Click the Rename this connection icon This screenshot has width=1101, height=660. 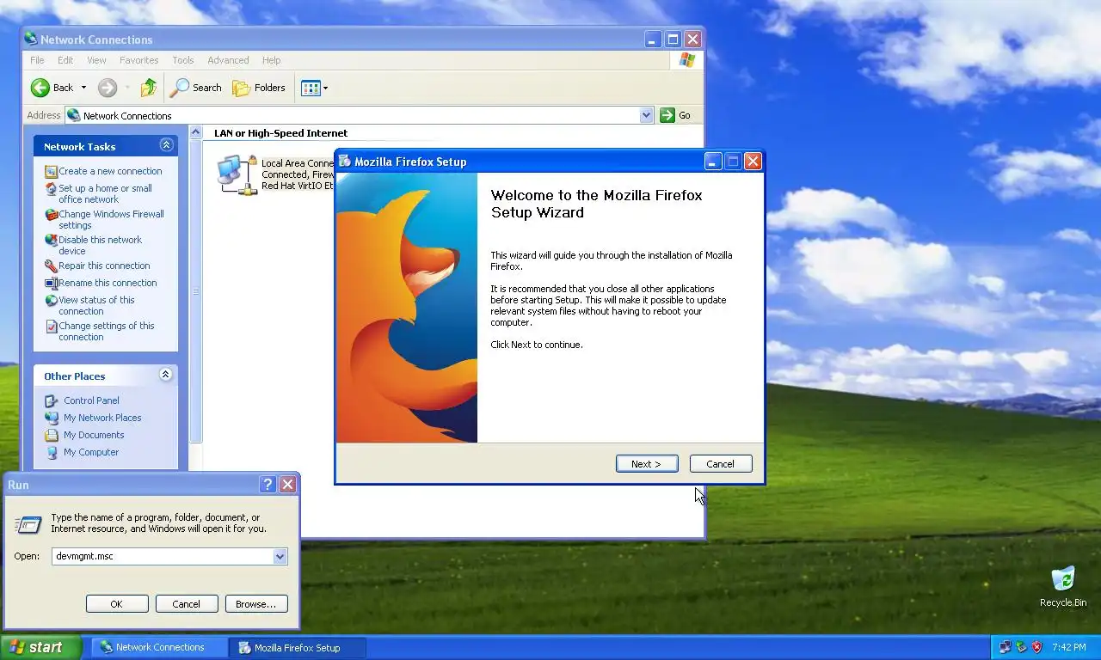(51, 283)
